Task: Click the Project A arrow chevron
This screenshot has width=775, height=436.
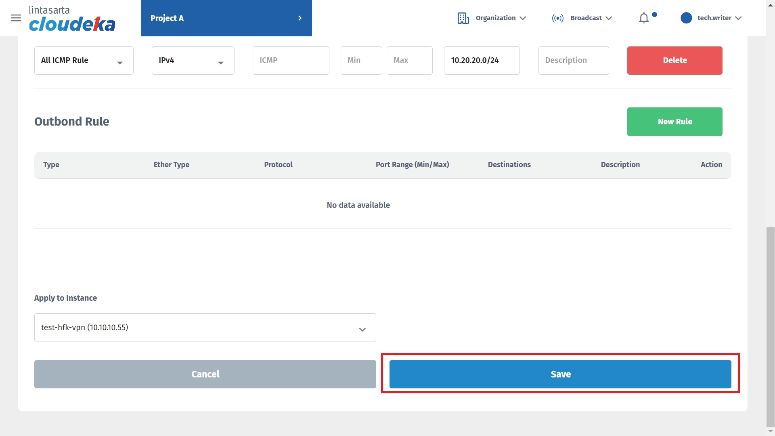Action: coord(300,18)
